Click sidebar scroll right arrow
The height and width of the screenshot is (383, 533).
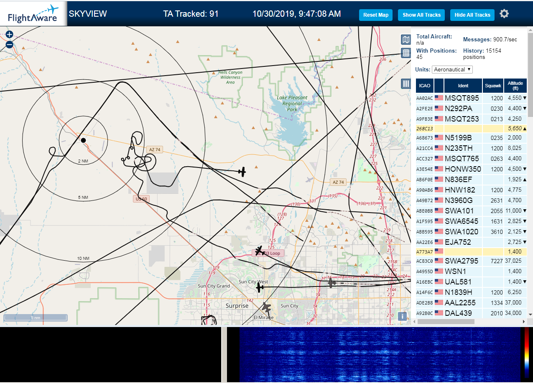pos(524,322)
